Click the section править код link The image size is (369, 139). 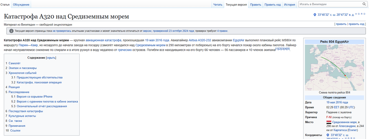click(x=356, y=24)
